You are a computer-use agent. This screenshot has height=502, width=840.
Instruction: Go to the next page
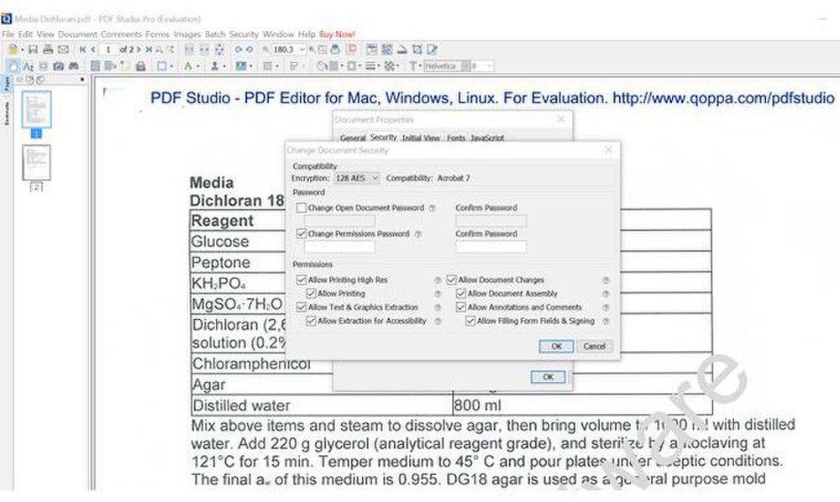click(x=139, y=50)
